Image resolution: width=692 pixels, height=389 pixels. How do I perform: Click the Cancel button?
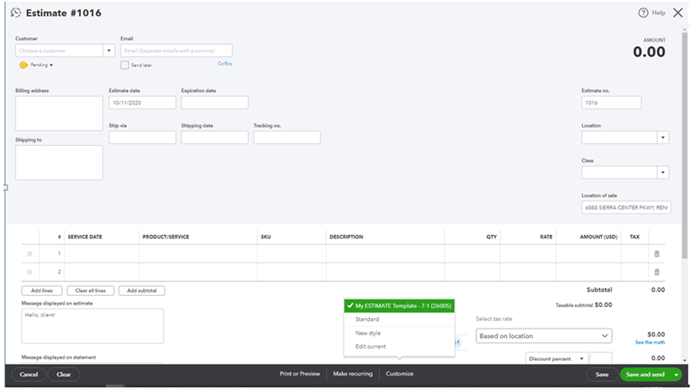(x=29, y=375)
